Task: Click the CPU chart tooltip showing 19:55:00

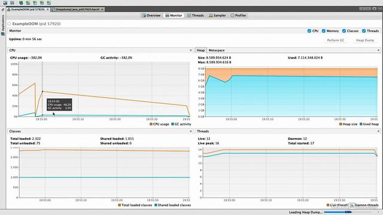Action: click(59, 105)
